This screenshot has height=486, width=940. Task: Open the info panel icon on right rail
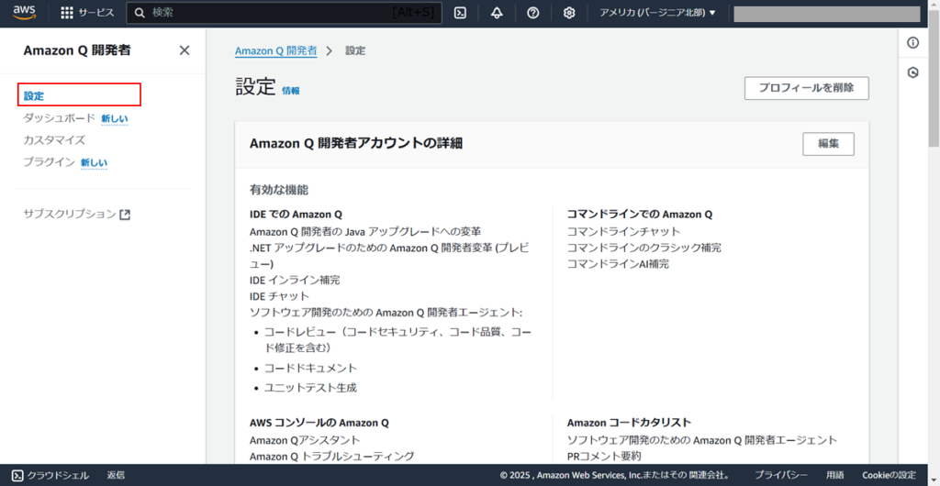tap(913, 43)
